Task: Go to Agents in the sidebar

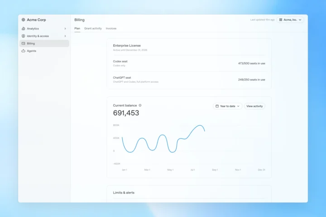Action: pos(44,51)
